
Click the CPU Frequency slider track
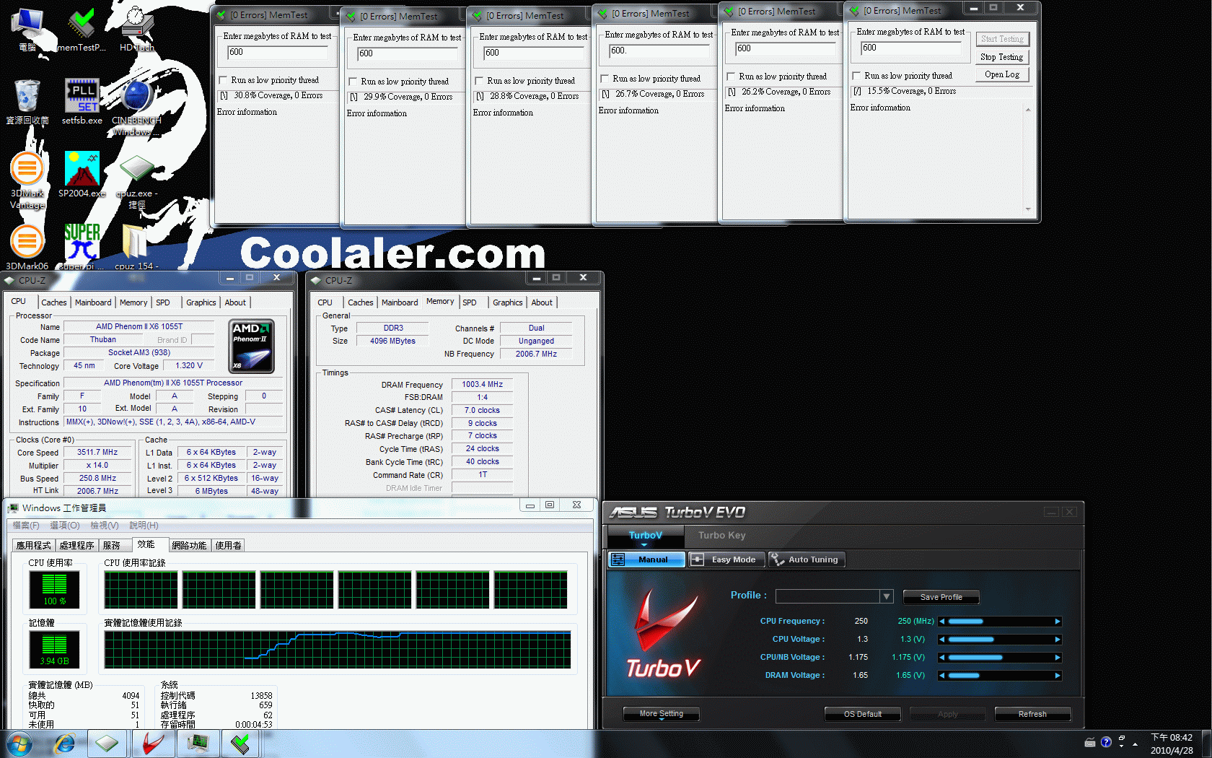[1000, 622]
